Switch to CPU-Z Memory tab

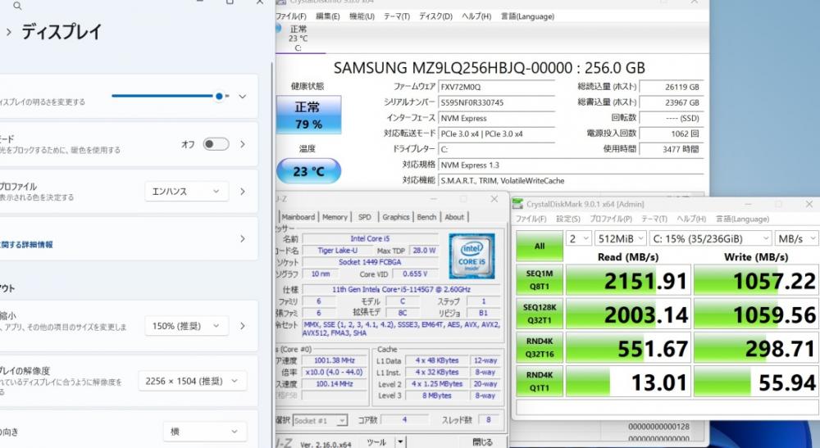pos(335,217)
